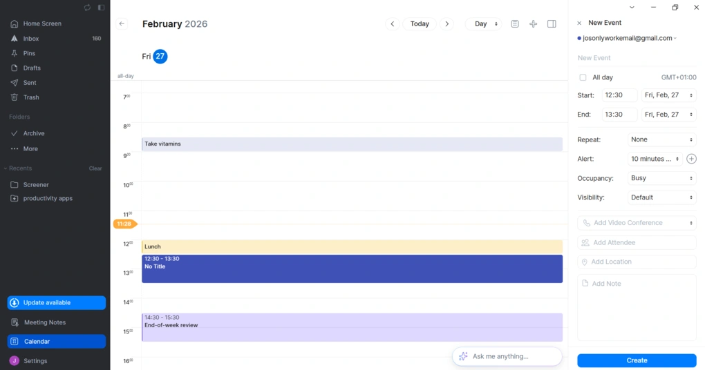Enable the All day checkbox

583,77
